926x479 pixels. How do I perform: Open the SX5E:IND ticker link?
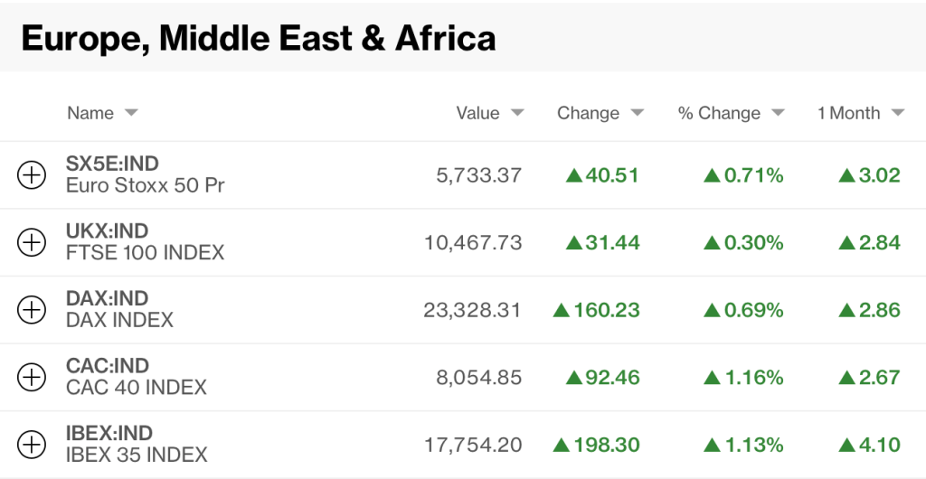[x=112, y=164]
